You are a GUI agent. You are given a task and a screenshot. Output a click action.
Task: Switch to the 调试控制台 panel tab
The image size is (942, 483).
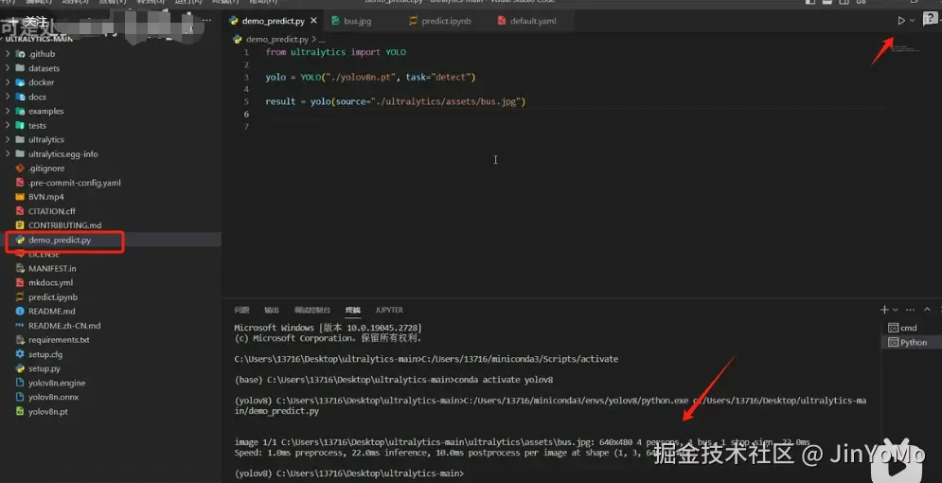312,310
